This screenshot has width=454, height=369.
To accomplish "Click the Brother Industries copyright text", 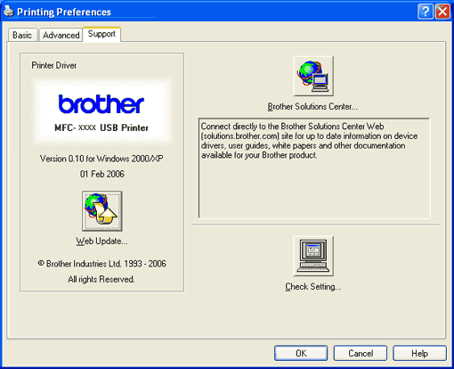I will click(x=101, y=264).
